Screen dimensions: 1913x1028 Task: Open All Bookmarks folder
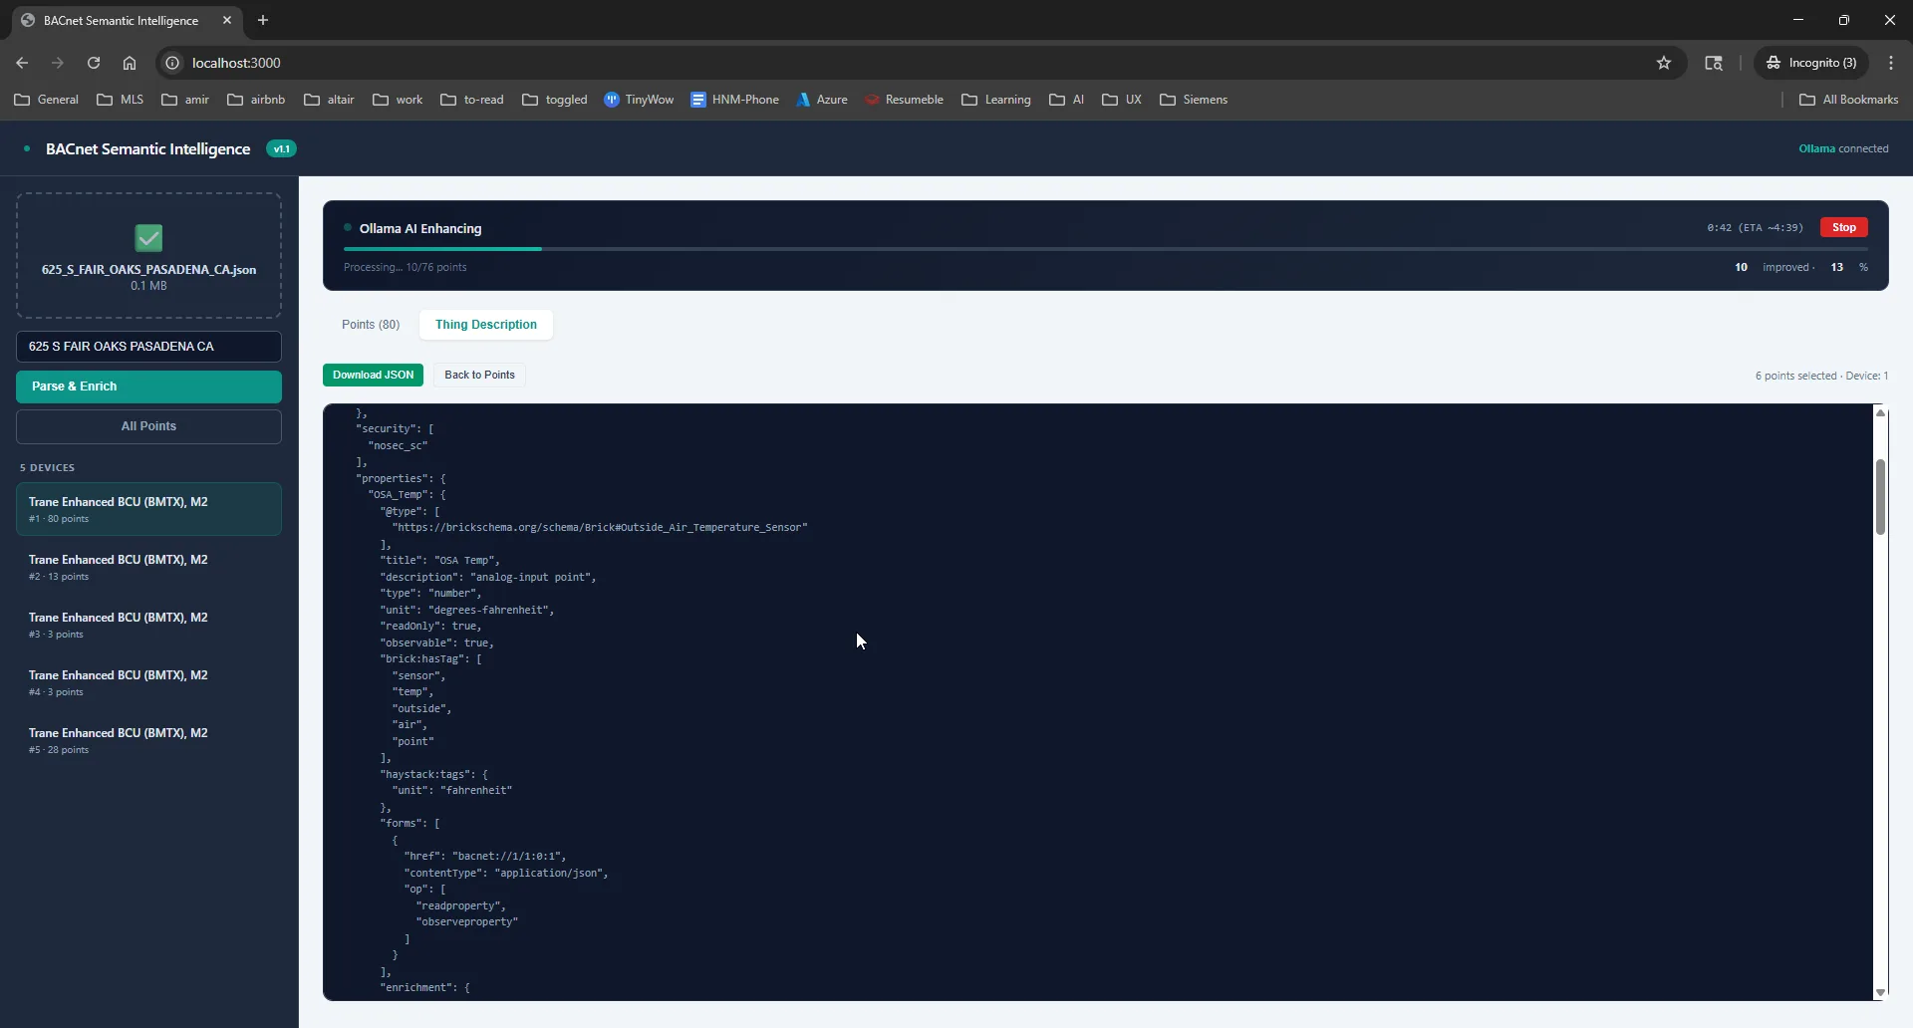1849,100
